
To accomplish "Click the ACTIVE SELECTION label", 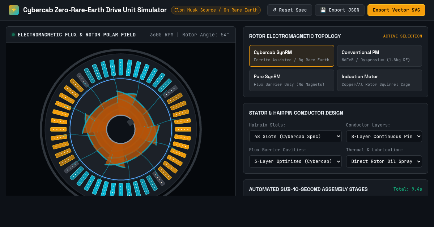I will (403, 36).
